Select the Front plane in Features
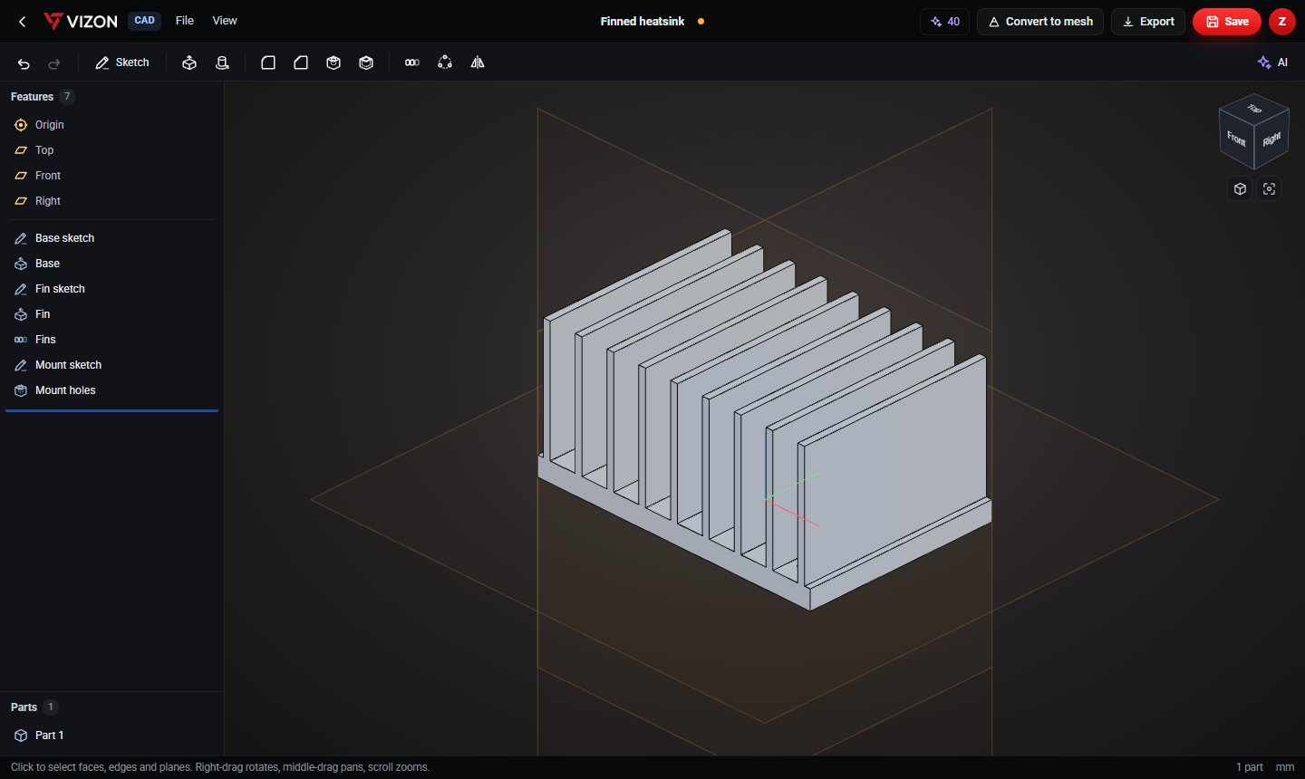The image size is (1305, 779). pyautogui.click(x=112, y=176)
